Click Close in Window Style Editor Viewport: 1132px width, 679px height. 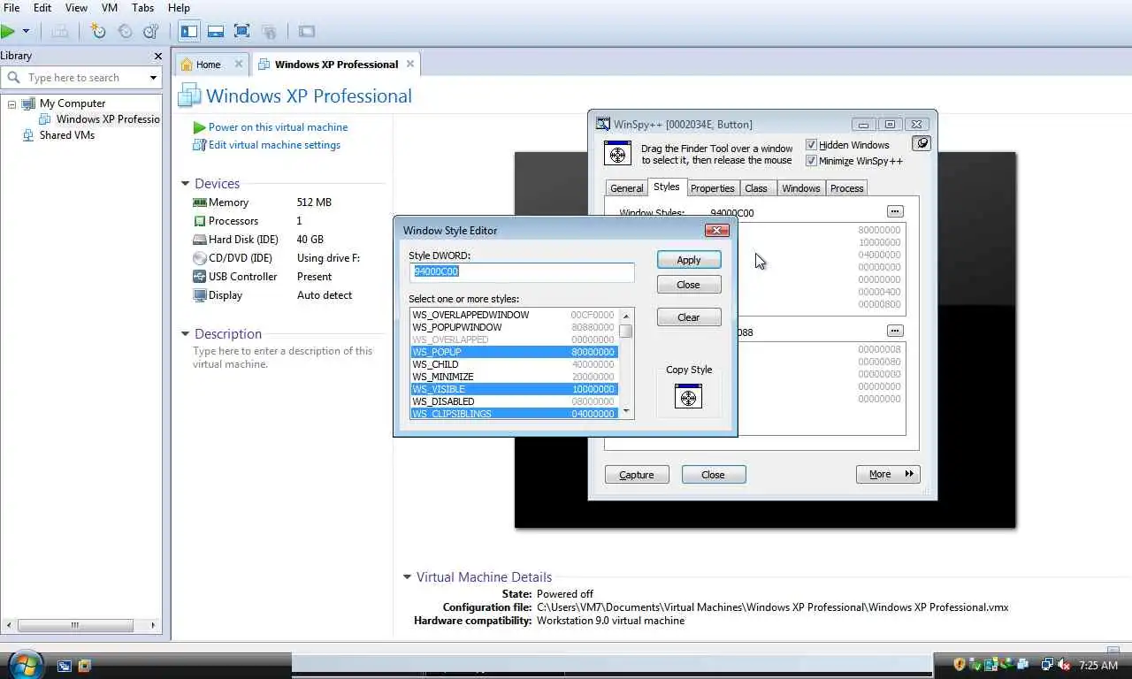tap(689, 285)
